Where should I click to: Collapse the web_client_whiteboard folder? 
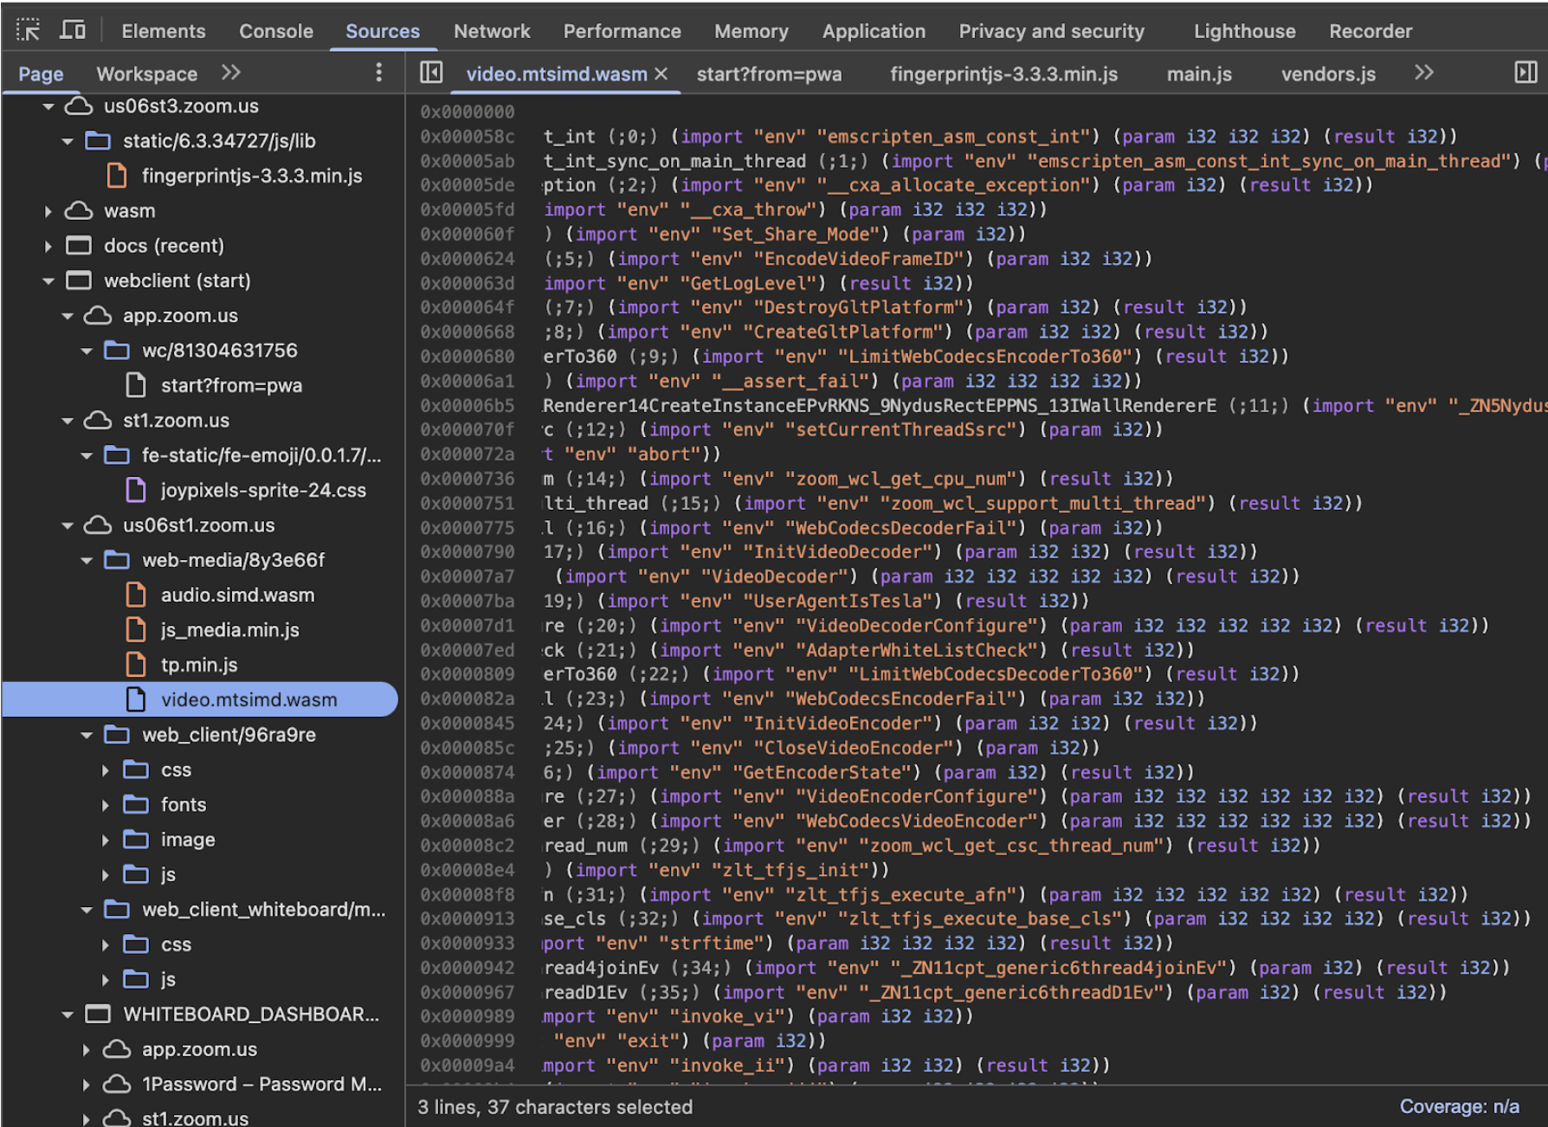tap(87, 910)
